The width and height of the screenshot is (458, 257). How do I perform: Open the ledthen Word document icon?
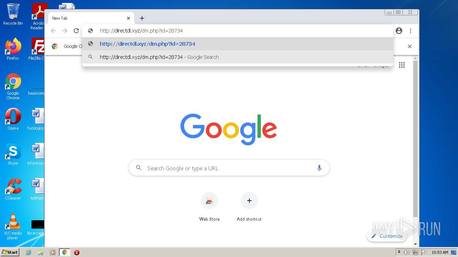pos(37,189)
